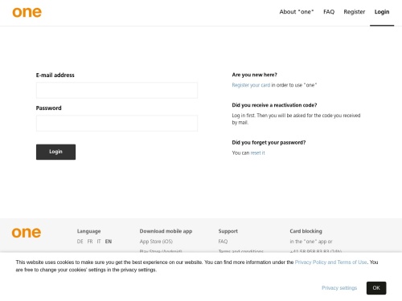The height and width of the screenshot is (301, 402).
Task: Click the orange "one" logo in header
Action: pyautogui.click(x=27, y=12)
